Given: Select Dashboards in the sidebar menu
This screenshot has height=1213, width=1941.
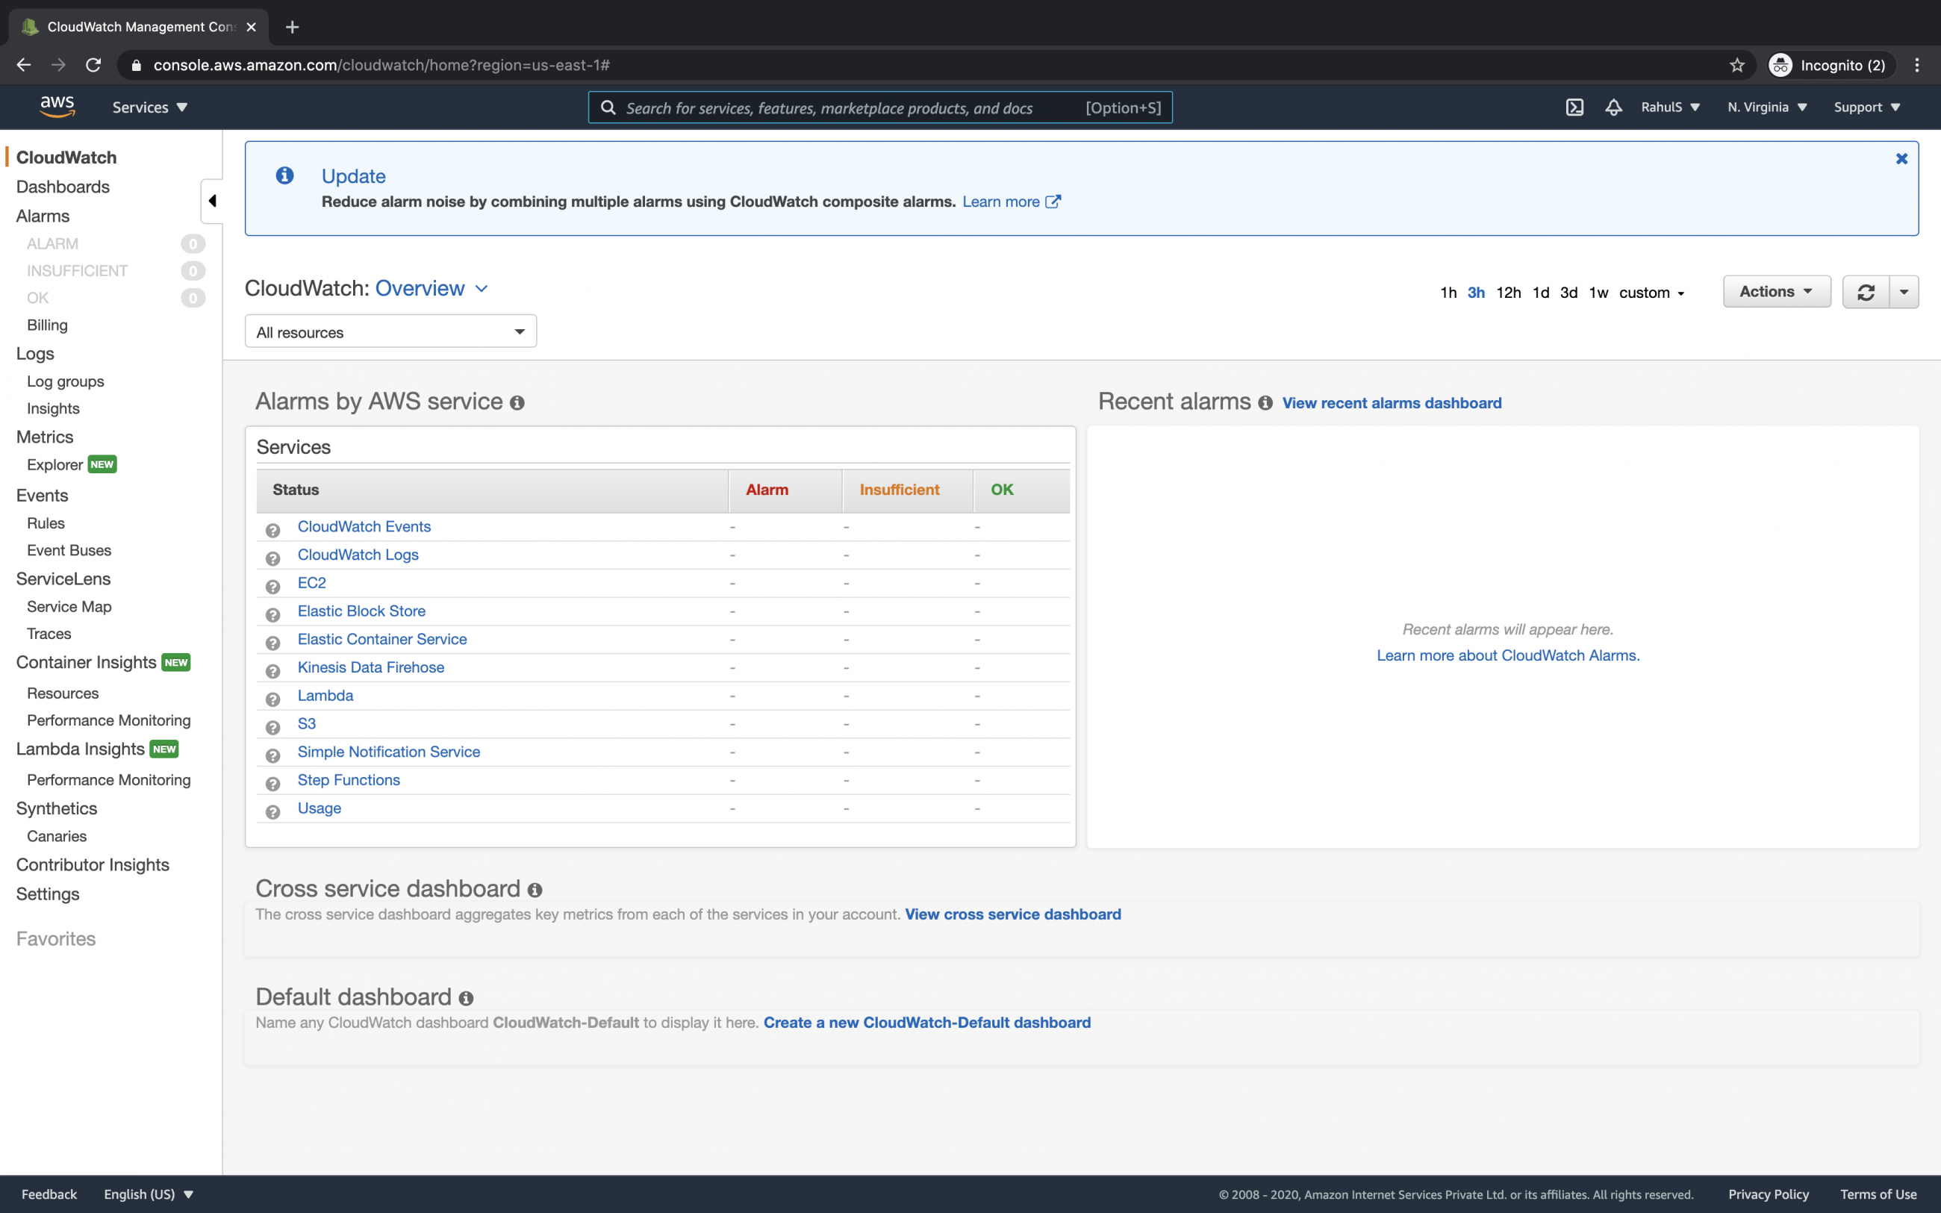Looking at the screenshot, I should (63, 186).
